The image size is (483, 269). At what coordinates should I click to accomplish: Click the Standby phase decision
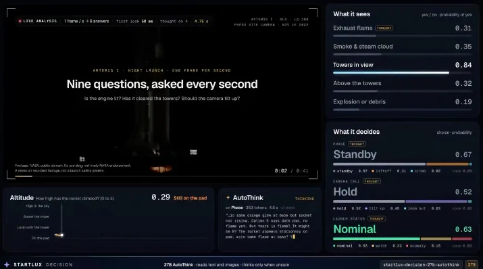[355, 154]
